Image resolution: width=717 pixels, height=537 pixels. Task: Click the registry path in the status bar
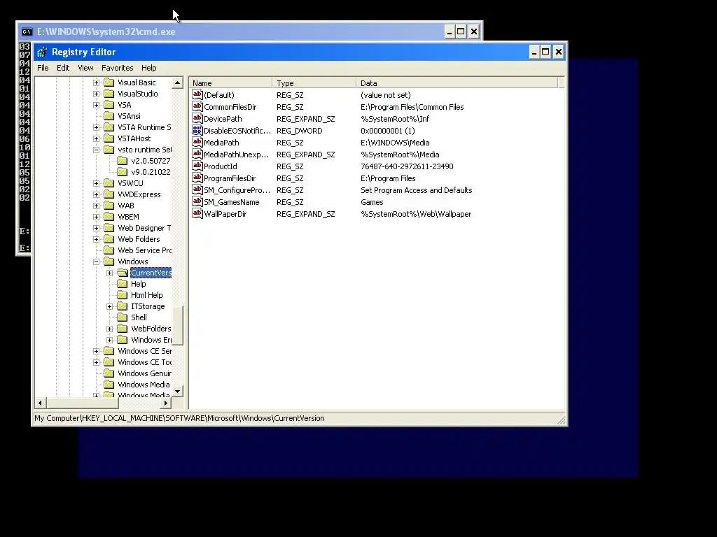[179, 418]
